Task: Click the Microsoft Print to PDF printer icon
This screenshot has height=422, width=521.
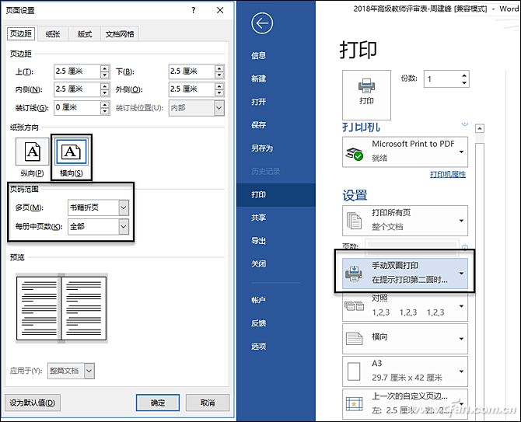Action: (x=354, y=153)
